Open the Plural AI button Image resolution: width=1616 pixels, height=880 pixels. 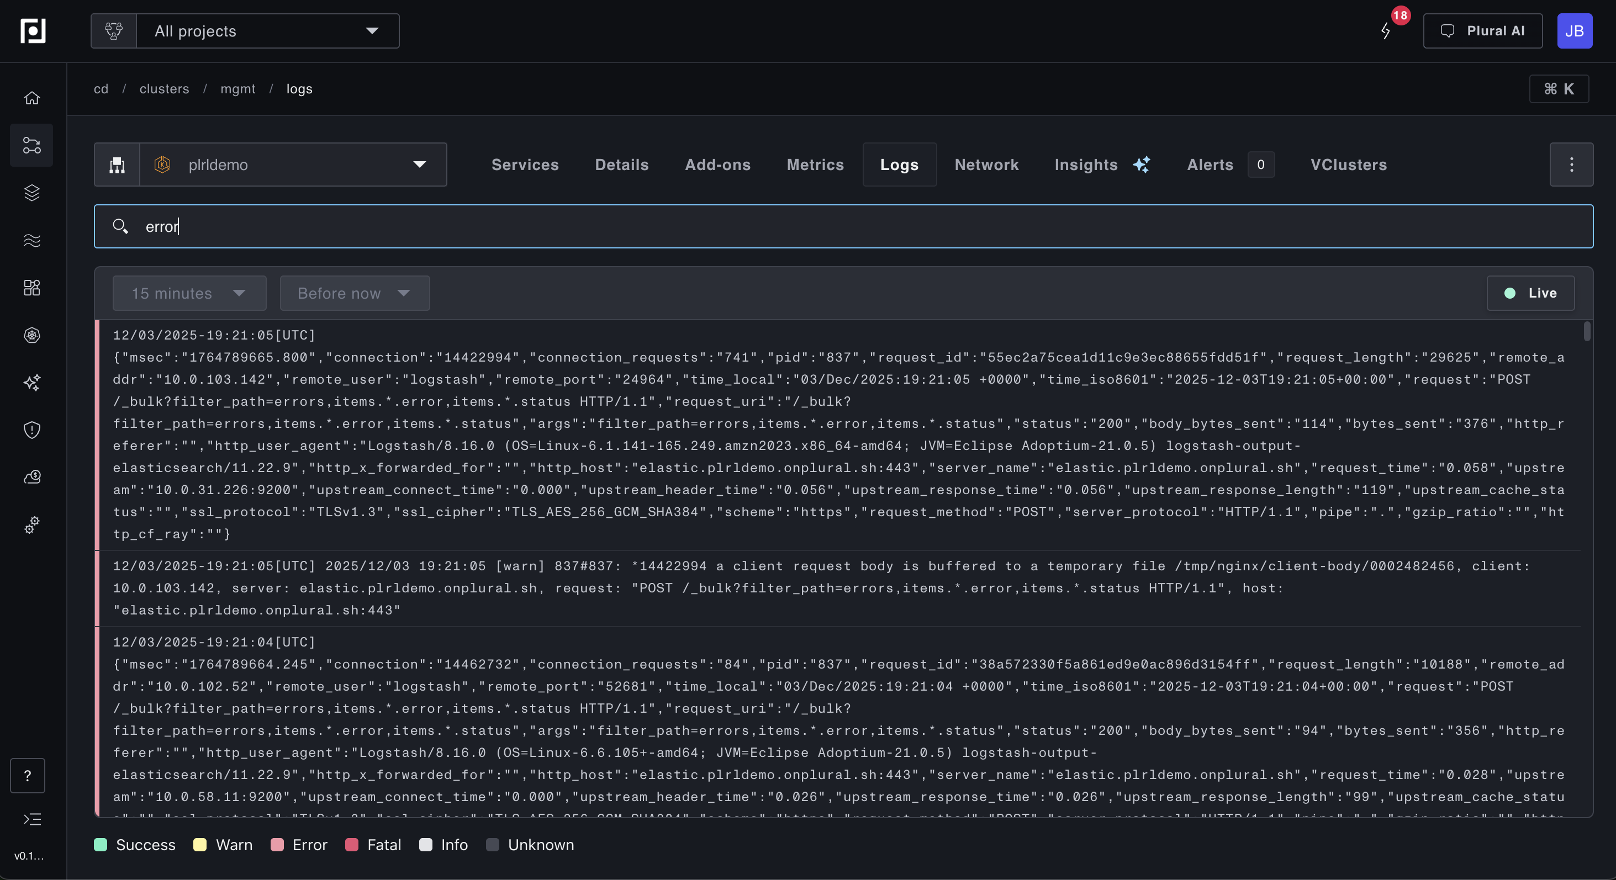1482,31
